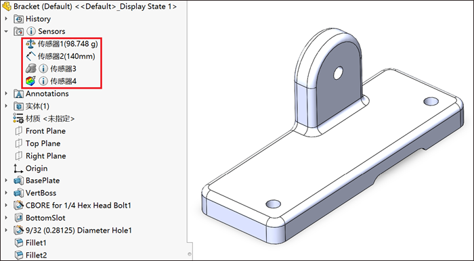The width and height of the screenshot is (474, 261).
Task: Click the History clock folder icon
Action: pos(19,19)
